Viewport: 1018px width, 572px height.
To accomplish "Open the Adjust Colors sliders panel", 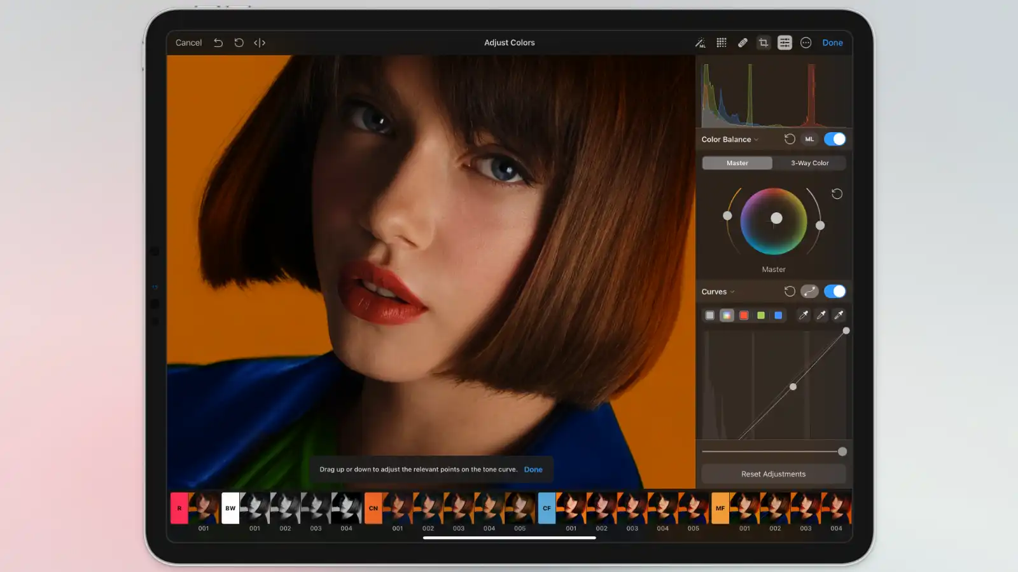I will (784, 43).
